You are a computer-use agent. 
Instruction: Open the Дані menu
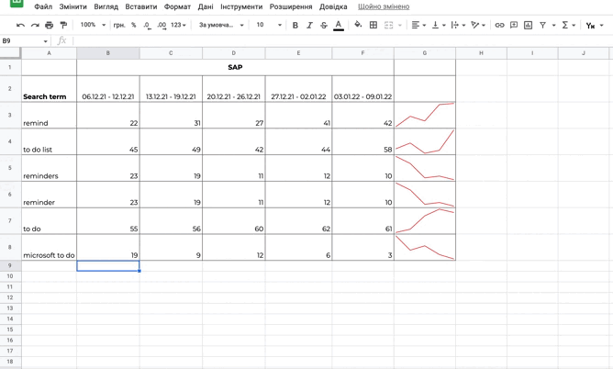tap(206, 6)
